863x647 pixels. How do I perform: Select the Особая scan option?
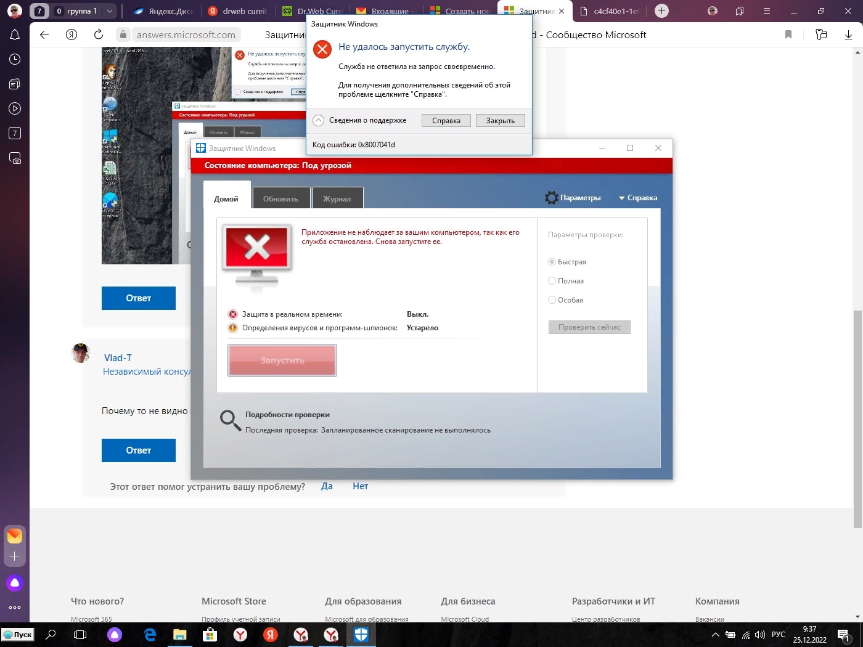pos(552,300)
